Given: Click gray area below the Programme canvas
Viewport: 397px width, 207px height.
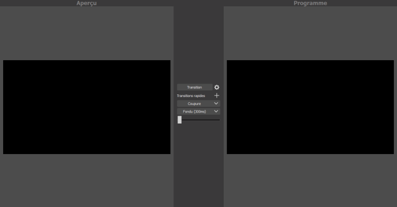Looking at the screenshot, I should click(x=310, y=181).
